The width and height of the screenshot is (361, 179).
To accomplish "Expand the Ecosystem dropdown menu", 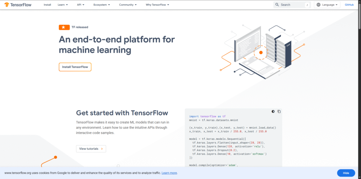I will [102, 5].
